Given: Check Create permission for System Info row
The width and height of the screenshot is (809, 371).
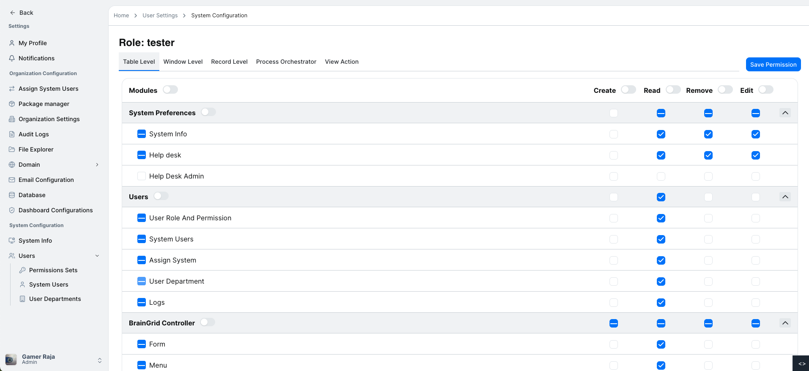Looking at the screenshot, I should [x=614, y=134].
